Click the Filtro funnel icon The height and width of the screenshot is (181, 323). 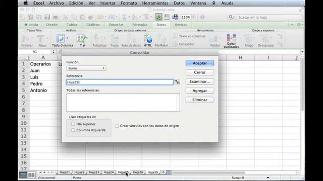(40, 38)
